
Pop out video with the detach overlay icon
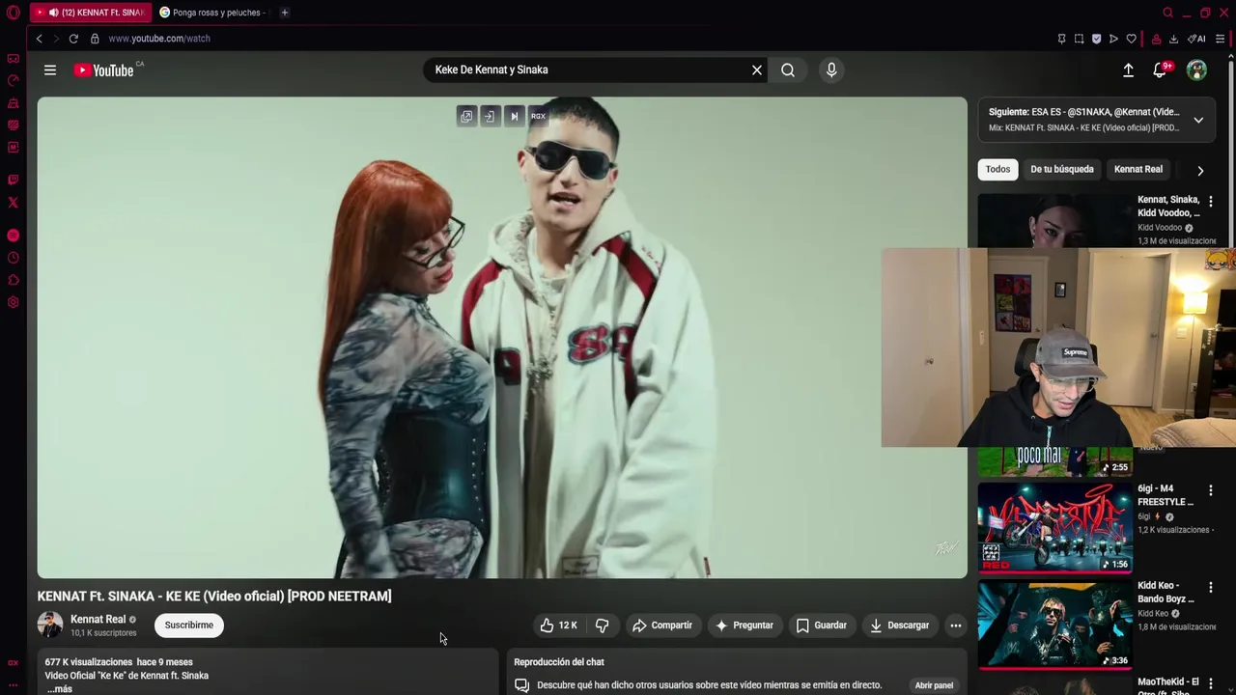[466, 116]
